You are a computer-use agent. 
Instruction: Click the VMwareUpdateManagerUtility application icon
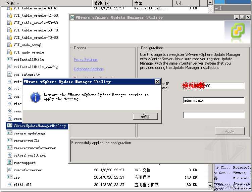coord(10,125)
